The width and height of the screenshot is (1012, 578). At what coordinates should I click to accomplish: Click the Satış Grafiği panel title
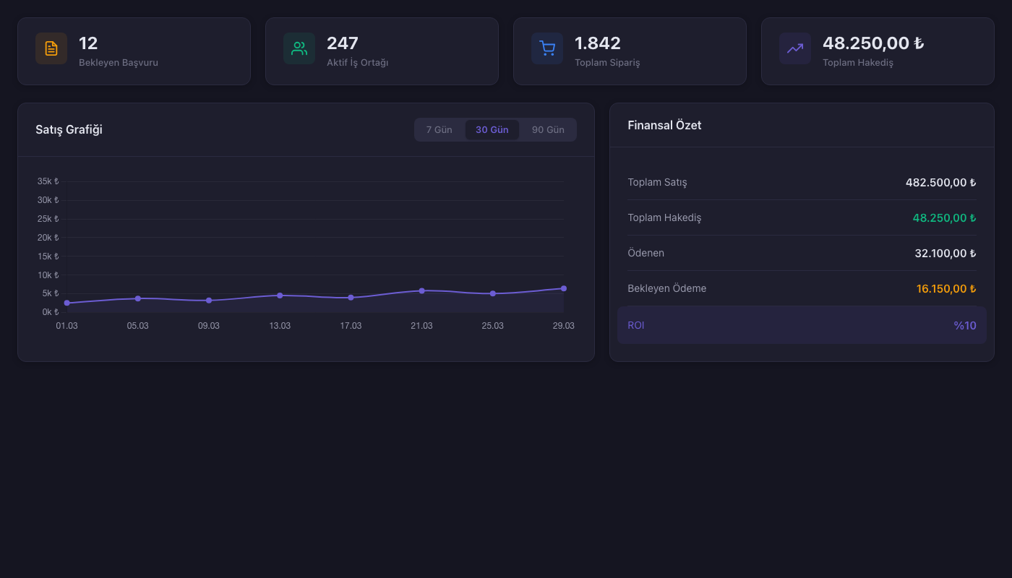coord(69,129)
